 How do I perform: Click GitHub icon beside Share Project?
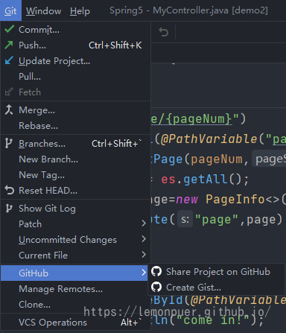tap(156, 271)
